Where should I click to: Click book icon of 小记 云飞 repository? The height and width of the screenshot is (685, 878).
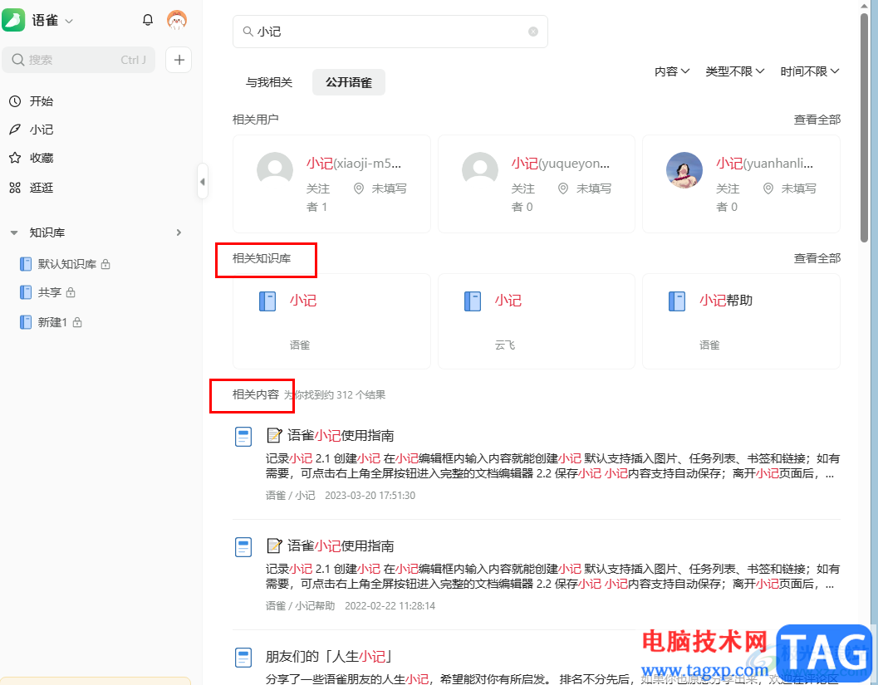coord(473,301)
